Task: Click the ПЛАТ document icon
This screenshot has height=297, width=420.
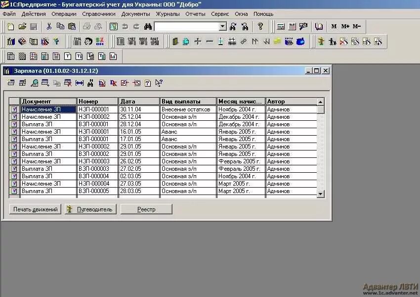Action: coord(154,41)
